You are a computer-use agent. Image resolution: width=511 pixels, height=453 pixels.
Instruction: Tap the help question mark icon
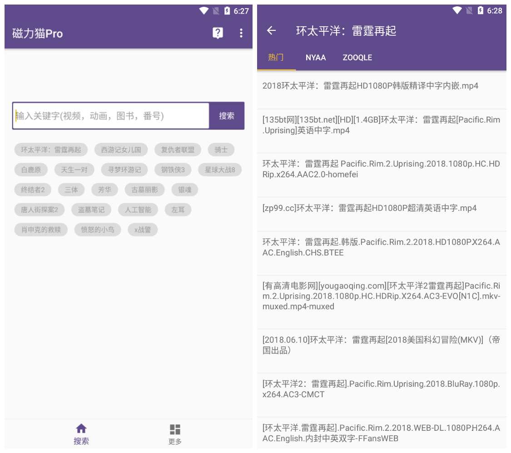[218, 33]
